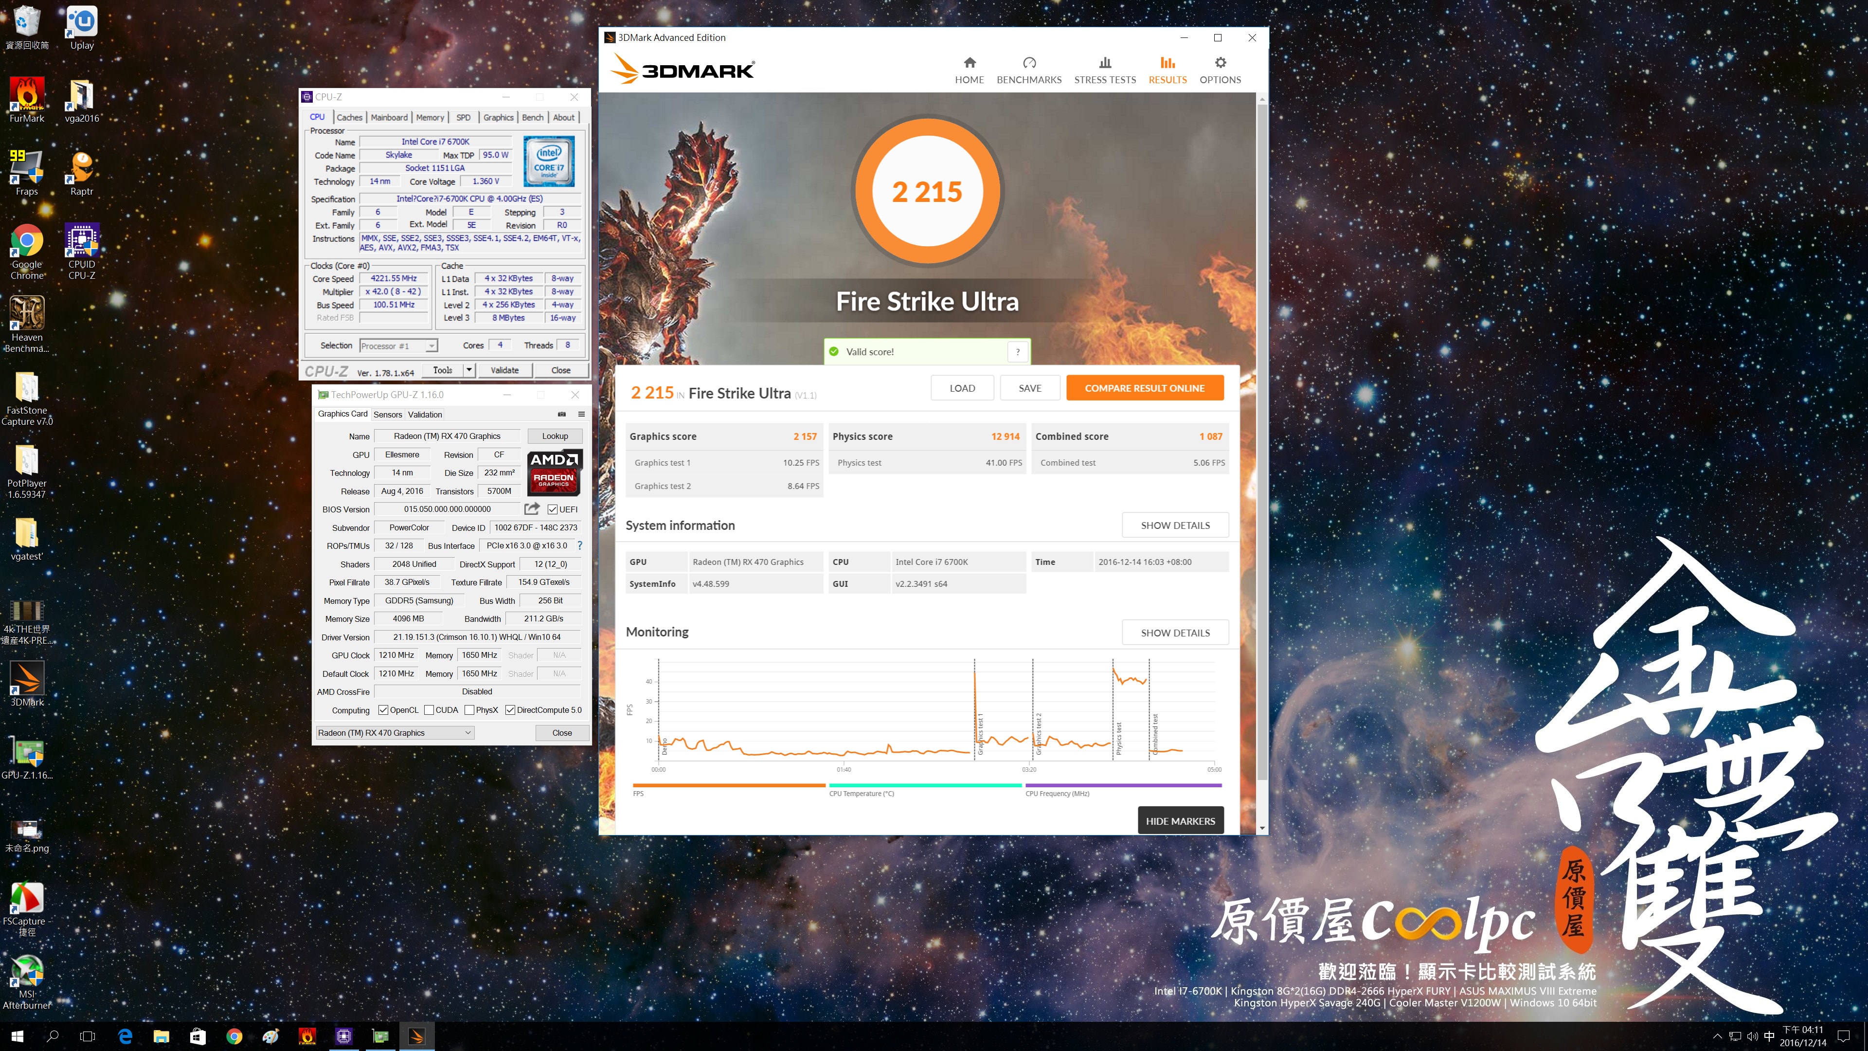The height and width of the screenshot is (1051, 1868).
Task: Open FurMark desktop icon
Action: [27, 100]
